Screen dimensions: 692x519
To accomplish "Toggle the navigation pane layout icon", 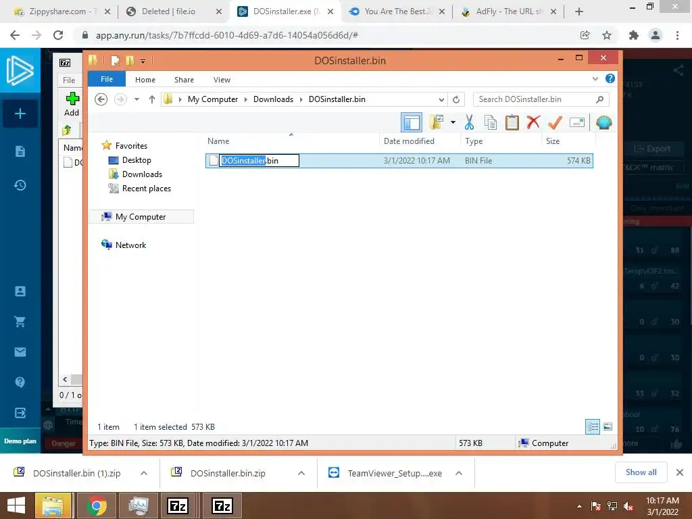I will tap(412, 123).
